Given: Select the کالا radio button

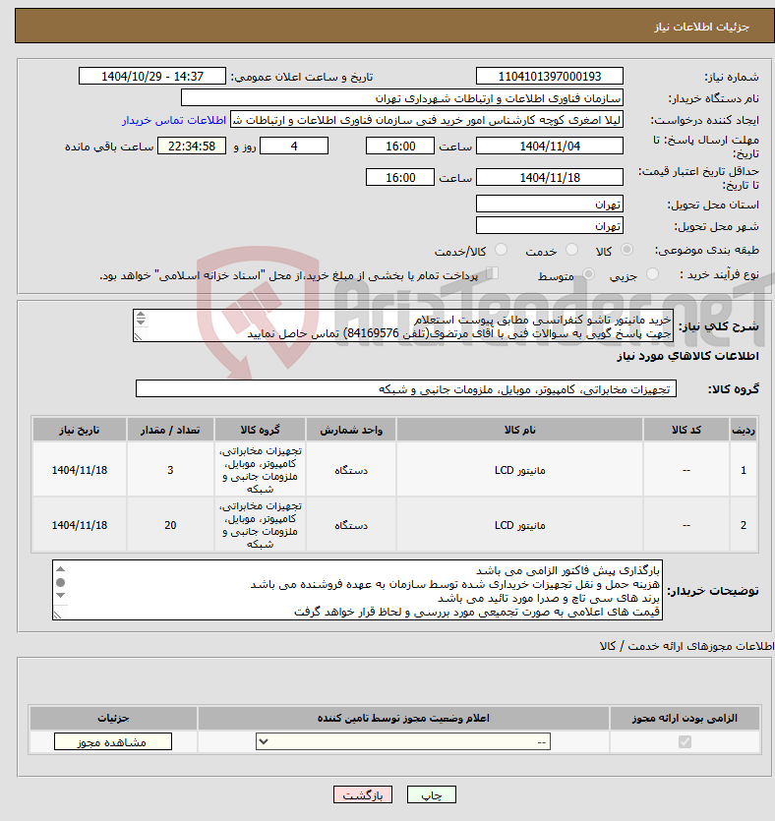Looking at the screenshot, I should pyautogui.click(x=626, y=250).
